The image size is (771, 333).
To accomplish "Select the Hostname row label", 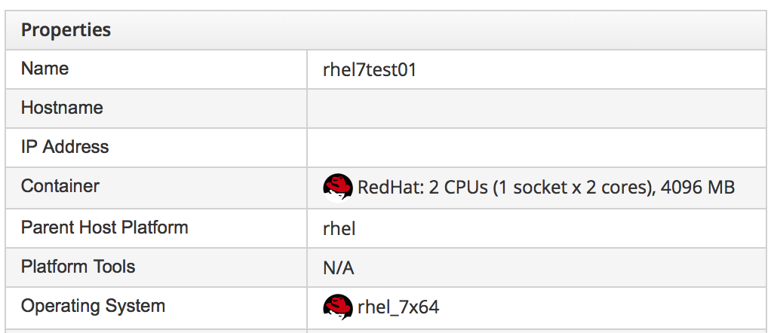I will click(62, 108).
